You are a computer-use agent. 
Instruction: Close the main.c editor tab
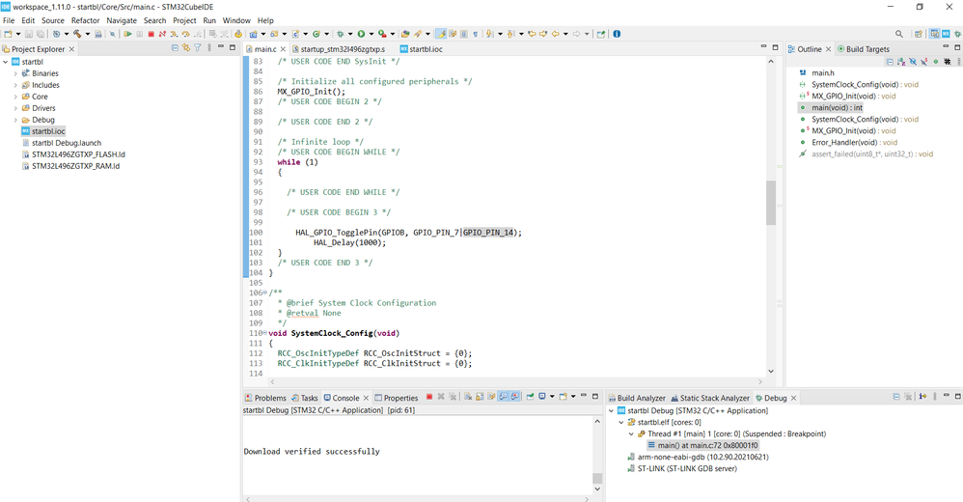(x=283, y=49)
